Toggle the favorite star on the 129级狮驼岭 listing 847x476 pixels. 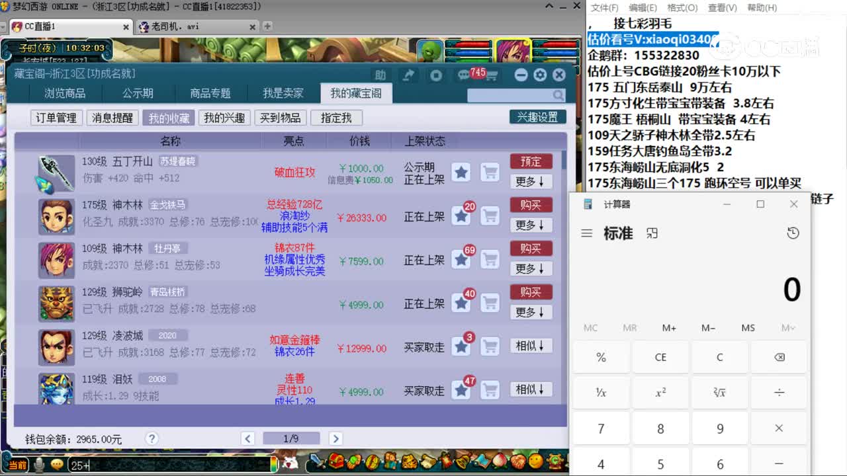tap(461, 302)
